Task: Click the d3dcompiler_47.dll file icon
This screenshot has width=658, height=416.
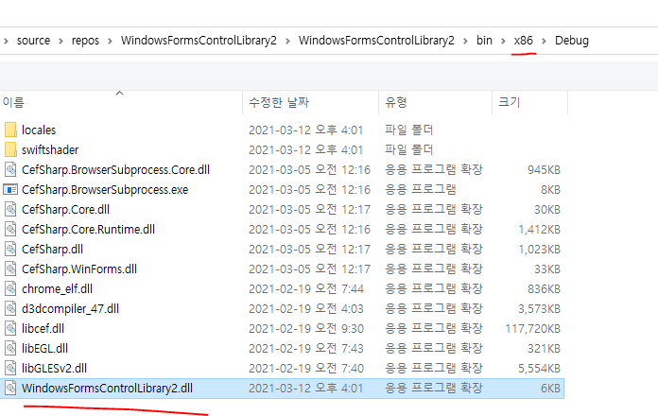Action: (x=10, y=308)
